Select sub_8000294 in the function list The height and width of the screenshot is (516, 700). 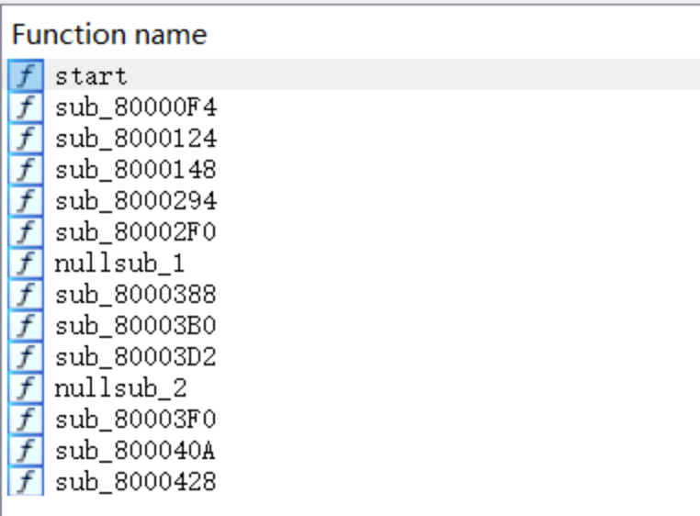coord(136,201)
